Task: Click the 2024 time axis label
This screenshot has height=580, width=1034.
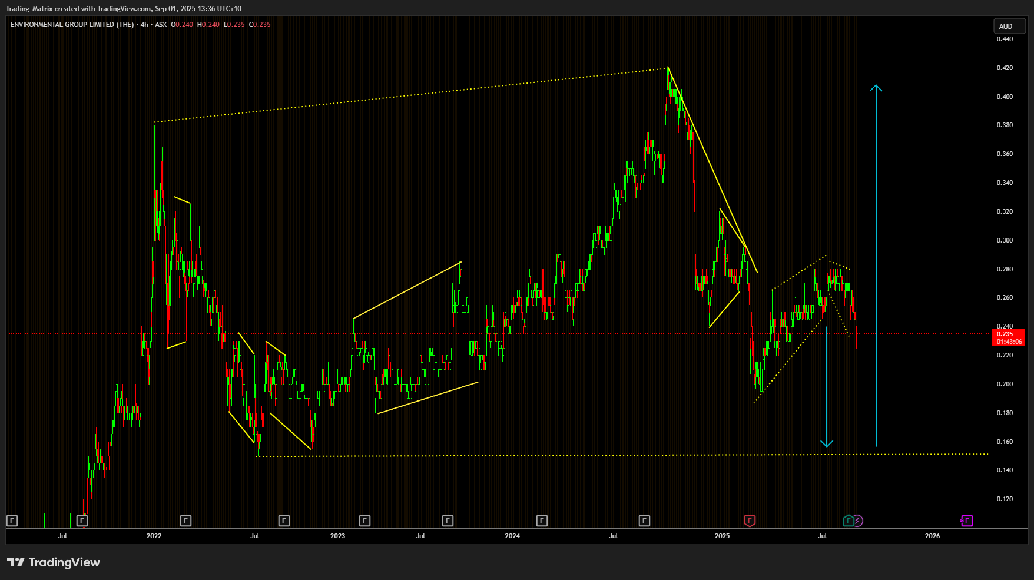Action: [x=512, y=536]
